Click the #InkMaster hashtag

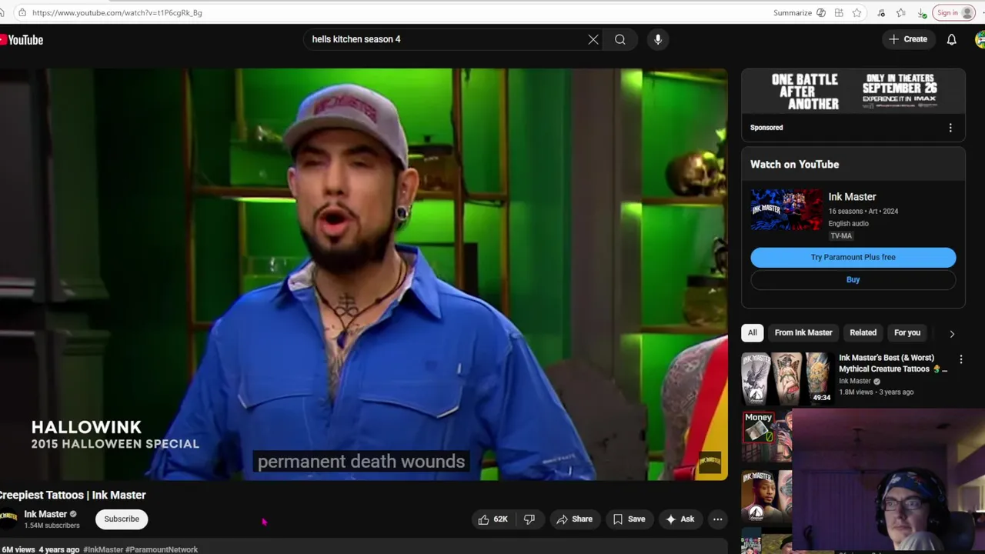pyautogui.click(x=103, y=549)
